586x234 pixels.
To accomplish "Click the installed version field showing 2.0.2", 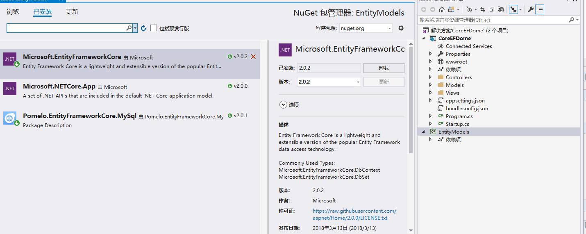I will click(329, 68).
